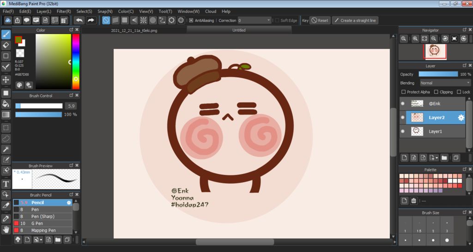Undock the Navigator panel
Image resolution: width=473 pixels, height=252 pixels.
(x=464, y=30)
